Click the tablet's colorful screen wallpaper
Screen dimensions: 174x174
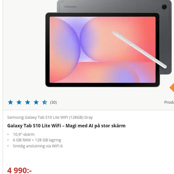[x=103, y=50]
